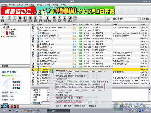Uncheck the QQPlayerSvrSetup.exe row checkbox
Screen dimensions: 151x113
coord(33,30)
